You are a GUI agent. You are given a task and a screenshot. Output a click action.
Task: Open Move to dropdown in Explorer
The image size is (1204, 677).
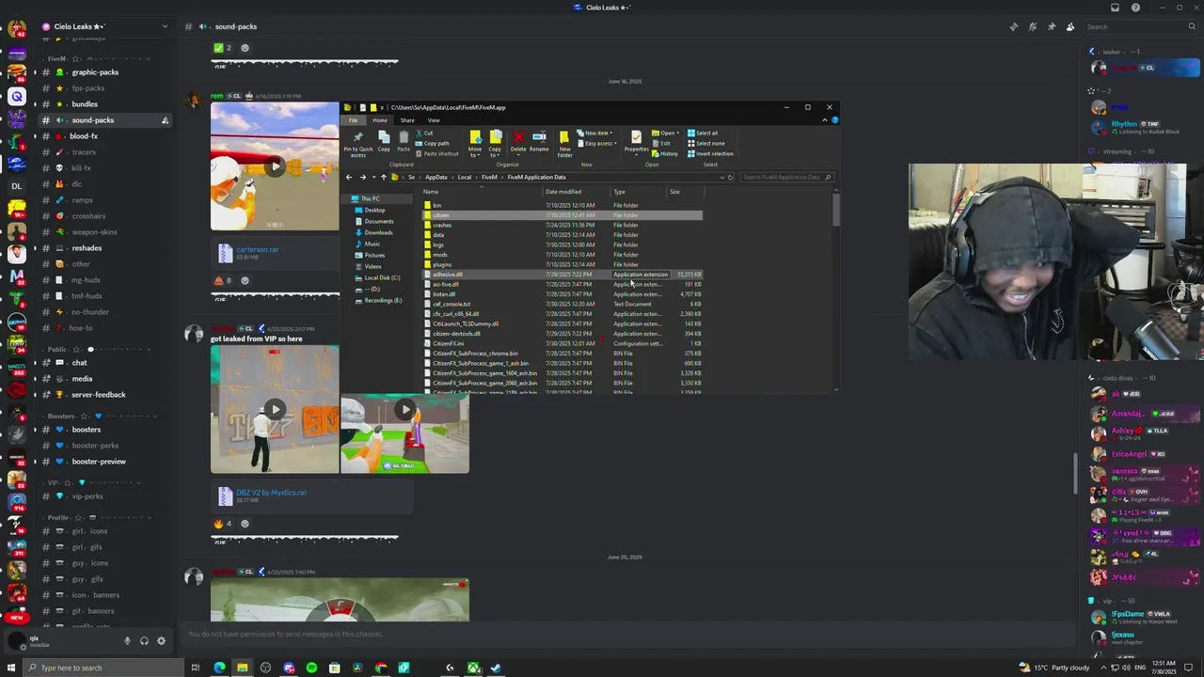click(475, 144)
